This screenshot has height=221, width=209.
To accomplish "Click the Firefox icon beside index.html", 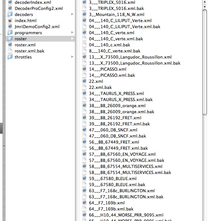I will (10, 20).
